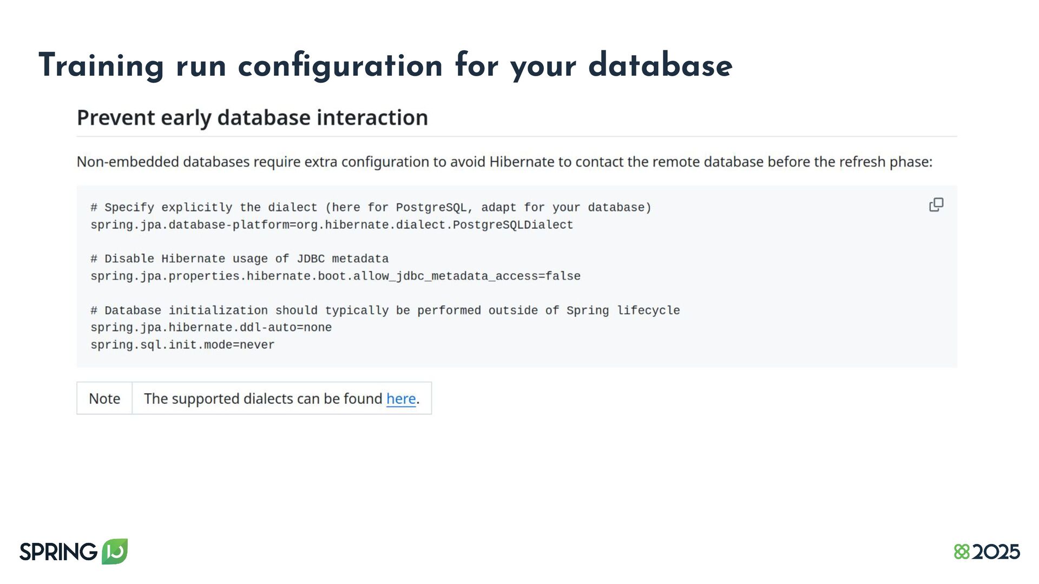The height and width of the screenshot is (584, 1039).
Task: Click the spring.jpa.database-platform property line
Action: pos(331,225)
